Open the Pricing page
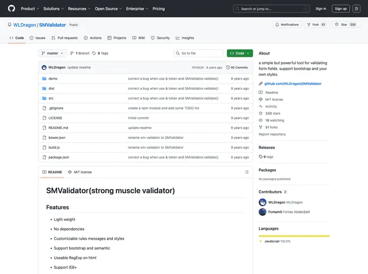Viewport: 368px width, 274px height. pos(159,9)
